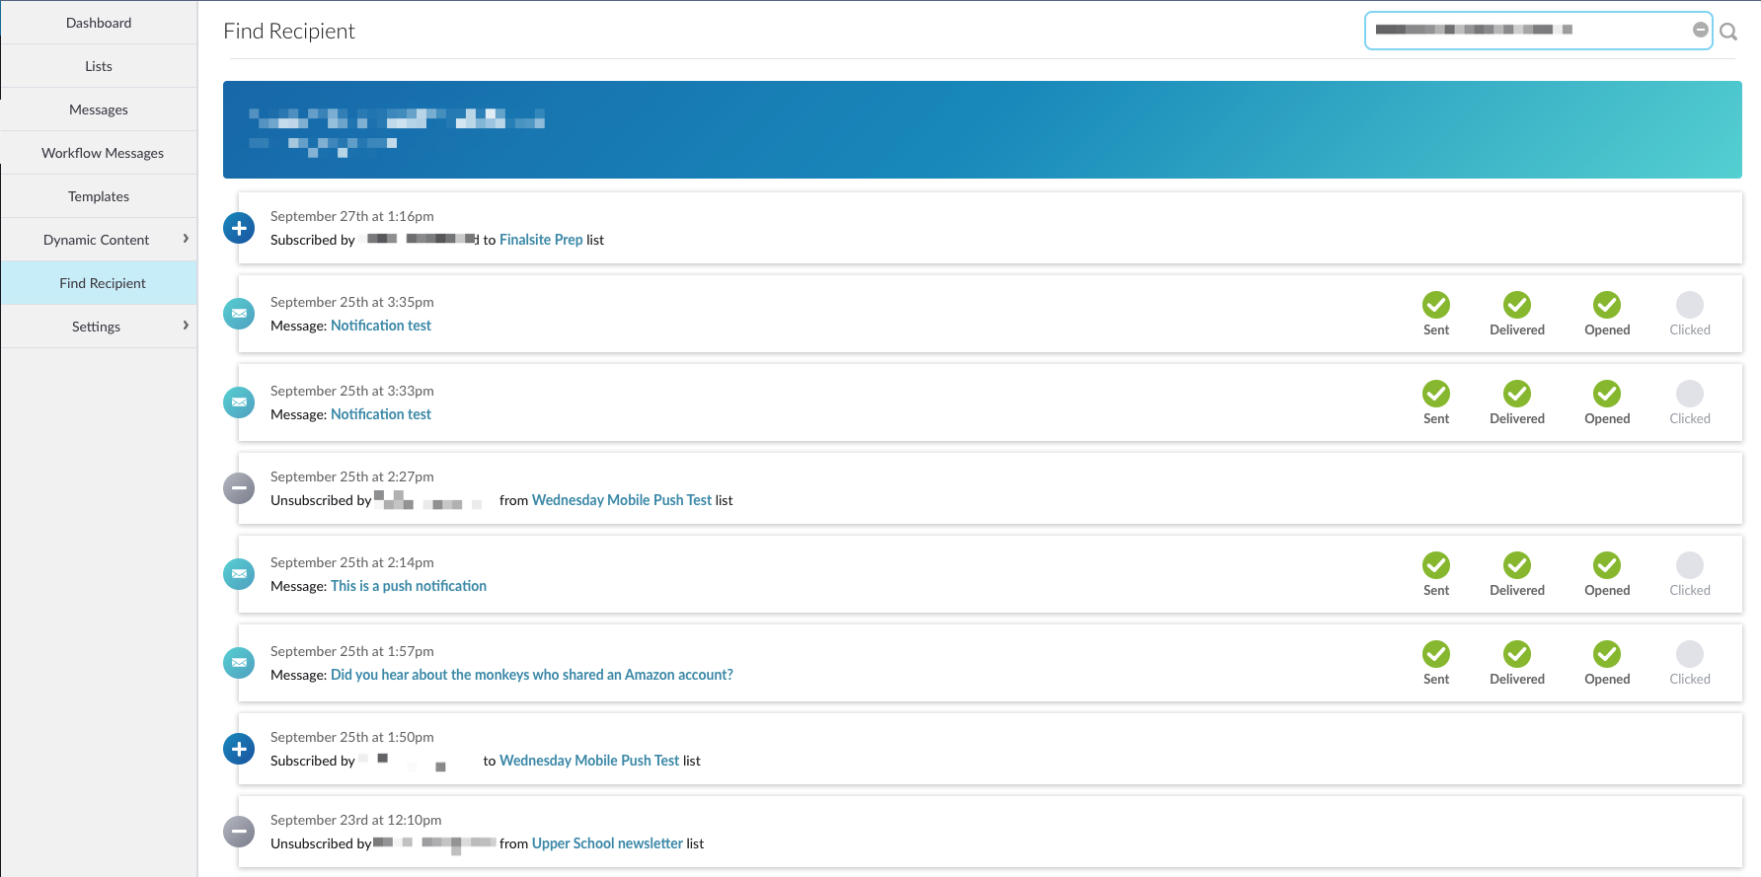The image size is (1761, 877).
Task: Click minus icon for September 25th 2:27pm unsubscribe
Action: coord(239,488)
